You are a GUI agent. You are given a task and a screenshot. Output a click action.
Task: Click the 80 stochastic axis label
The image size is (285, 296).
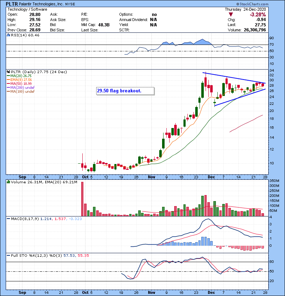coord(271,262)
